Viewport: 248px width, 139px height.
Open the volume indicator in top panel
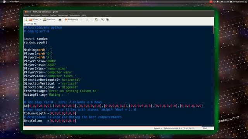click(218, 2)
